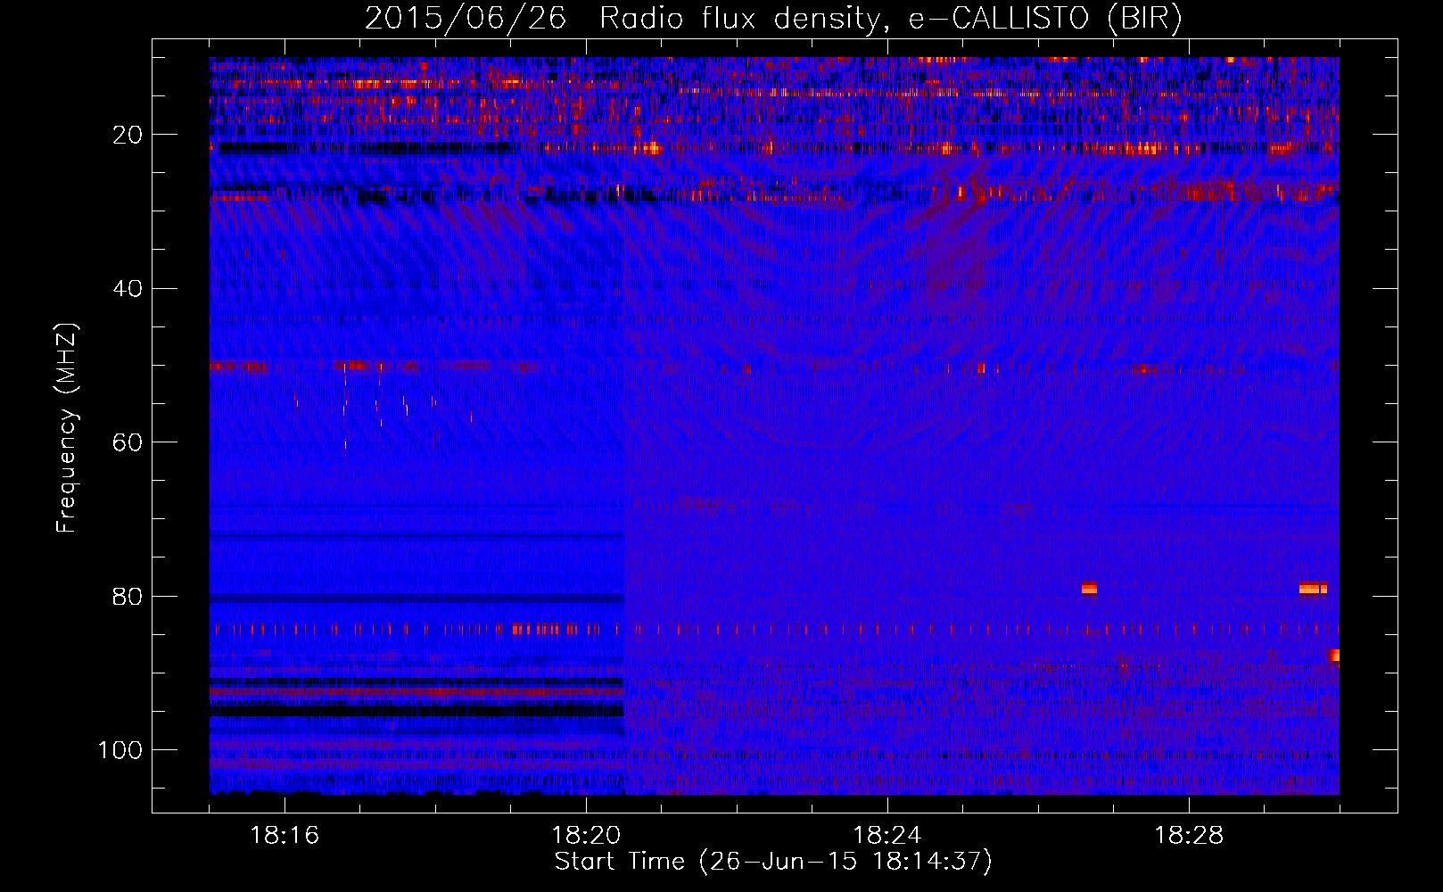Click the 80 MHz frequency tick label
The height and width of the screenshot is (892, 1443).
click(128, 597)
